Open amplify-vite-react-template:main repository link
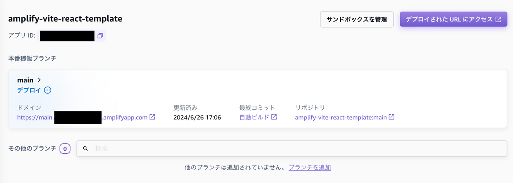This screenshot has height=183, width=513. pyautogui.click(x=341, y=117)
